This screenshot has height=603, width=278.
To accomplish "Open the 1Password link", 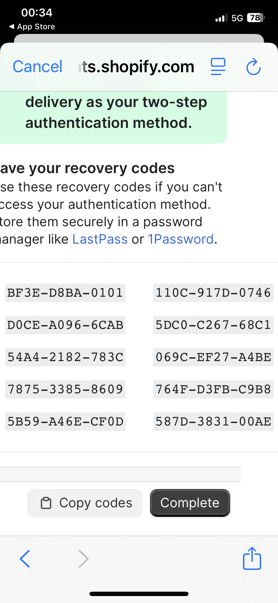I will pyautogui.click(x=181, y=239).
